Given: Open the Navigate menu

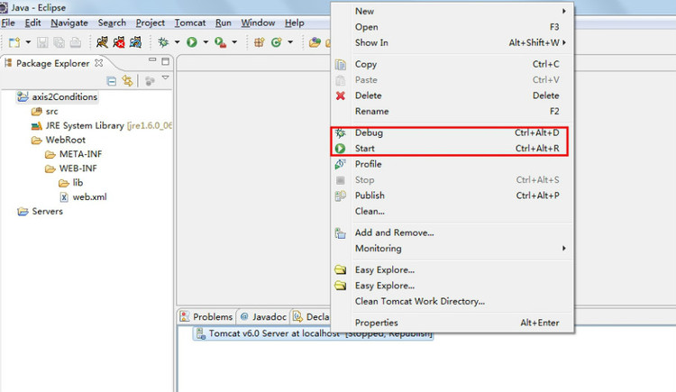Looking at the screenshot, I should 69,23.
